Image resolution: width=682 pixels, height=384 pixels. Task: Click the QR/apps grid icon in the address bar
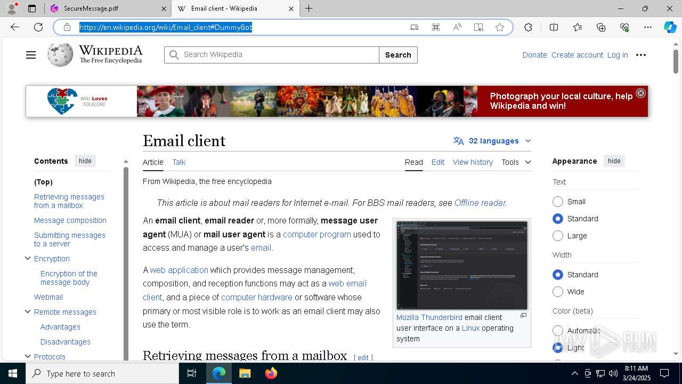[x=436, y=27]
